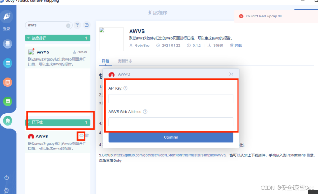Click the AWVS extension thumbnail image
Viewport: 318px width, 194px height.
(x=111, y=39)
